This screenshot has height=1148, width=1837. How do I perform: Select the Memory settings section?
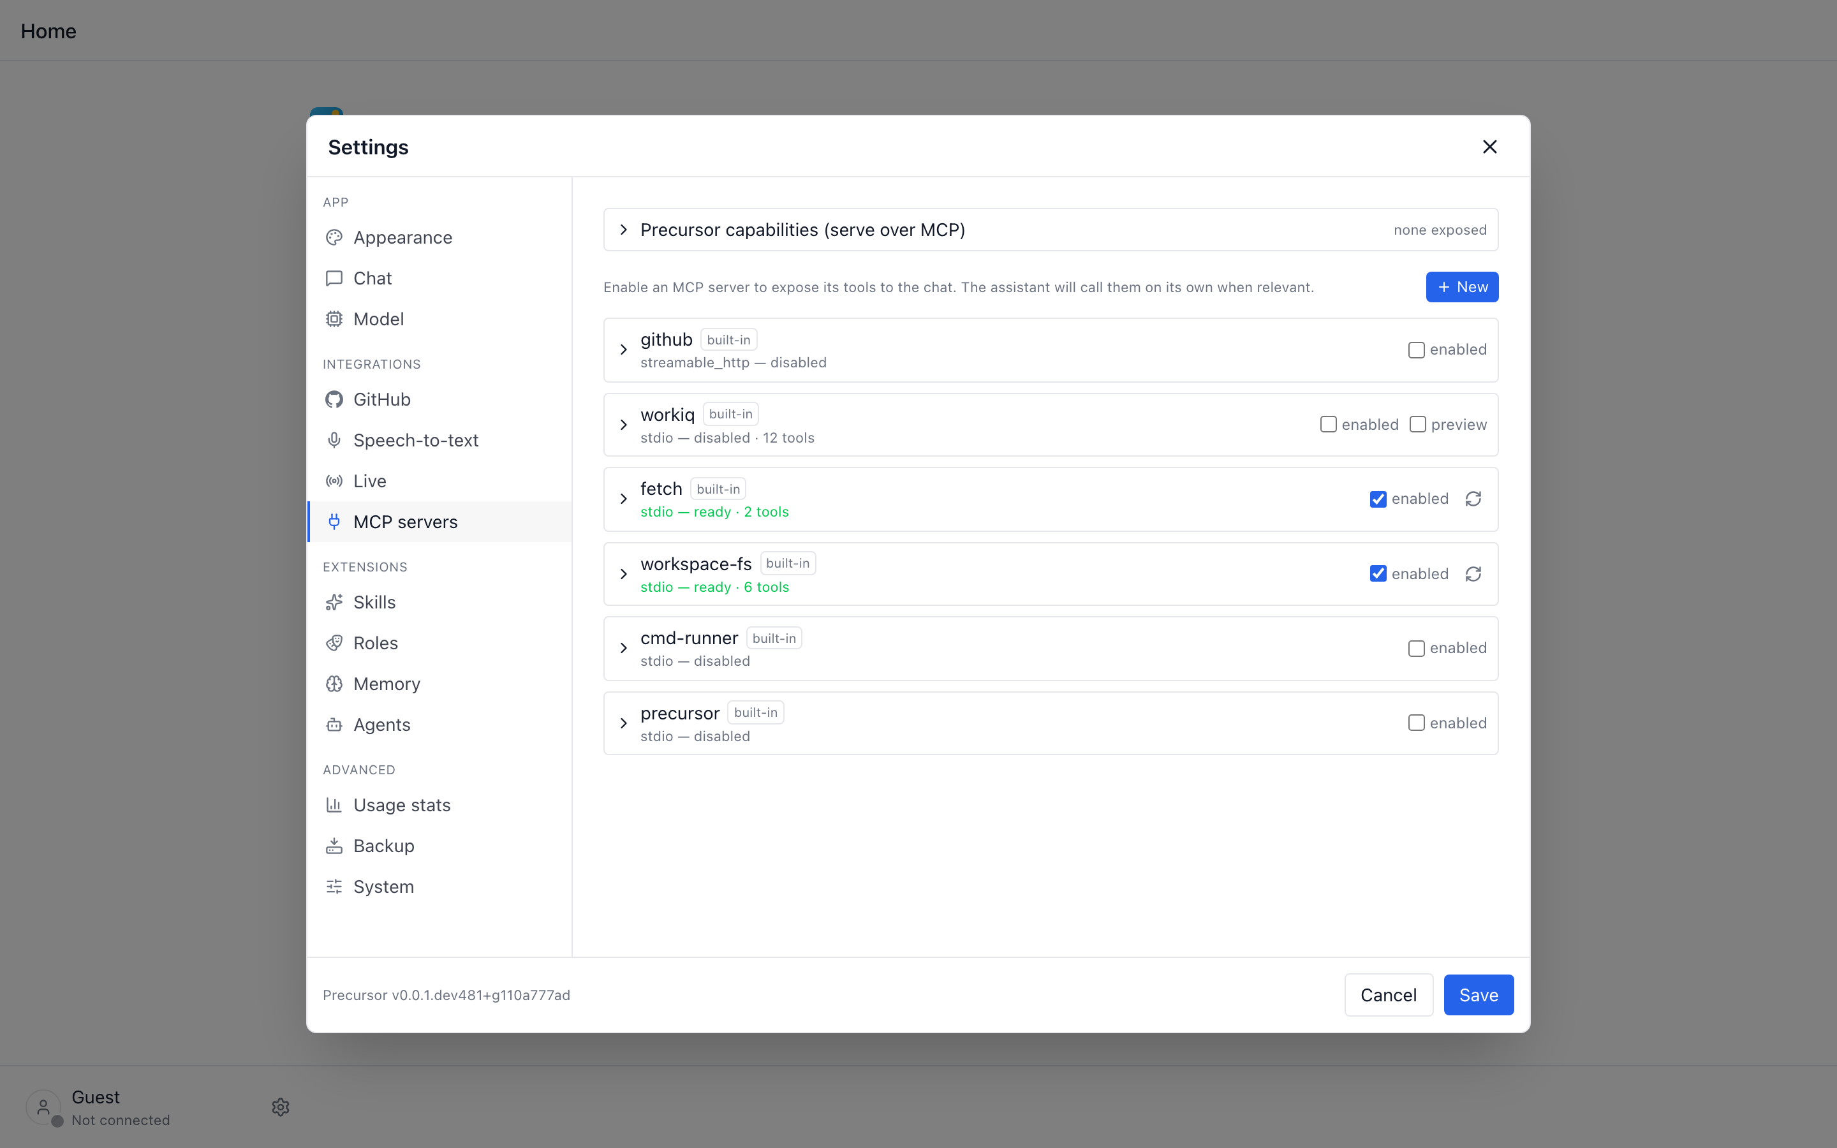(x=439, y=684)
